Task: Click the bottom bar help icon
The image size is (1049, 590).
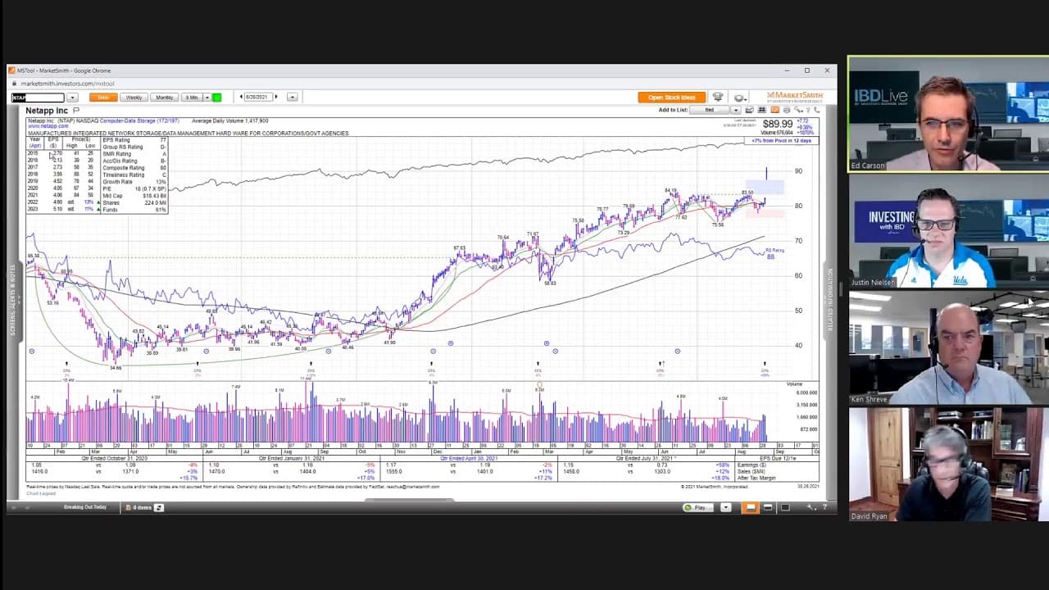Action: (824, 507)
